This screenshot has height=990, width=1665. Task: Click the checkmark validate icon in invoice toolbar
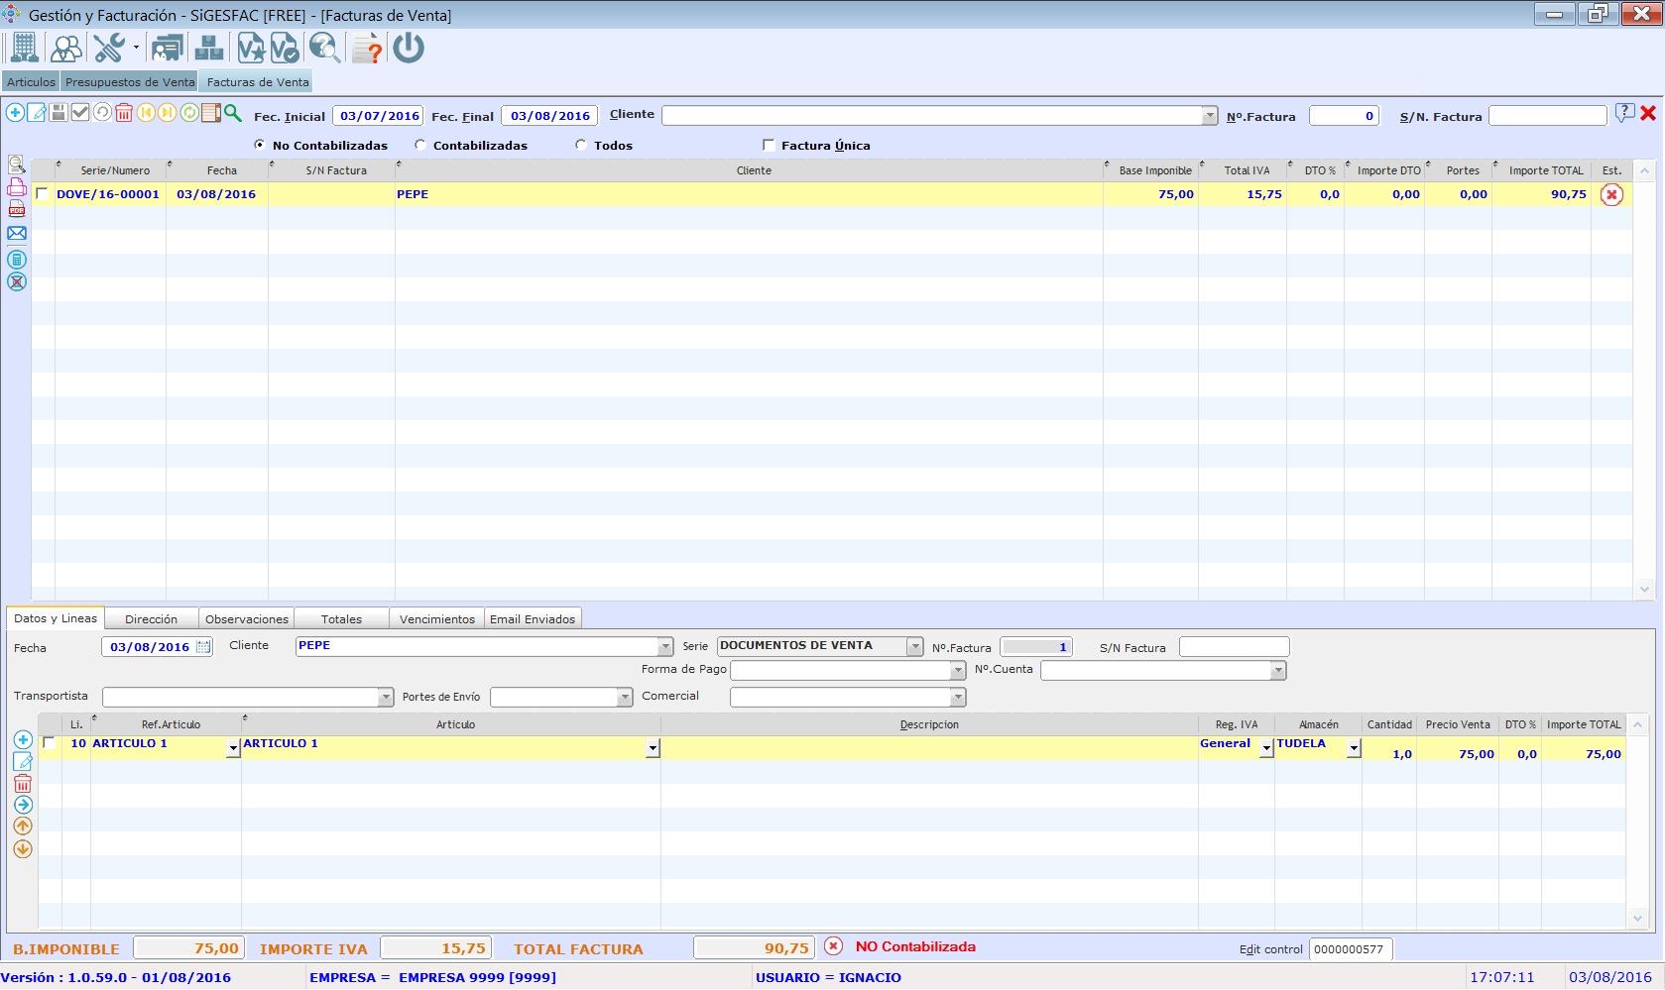click(80, 113)
